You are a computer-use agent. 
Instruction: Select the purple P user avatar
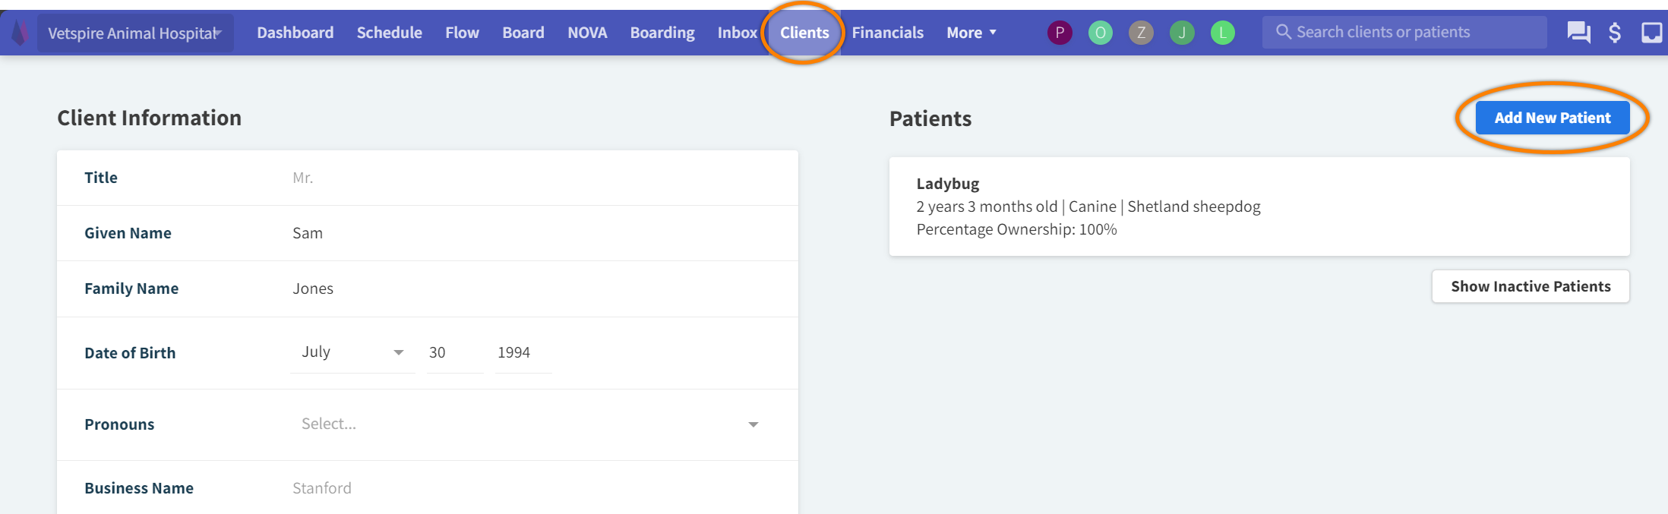coord(1060,33)
